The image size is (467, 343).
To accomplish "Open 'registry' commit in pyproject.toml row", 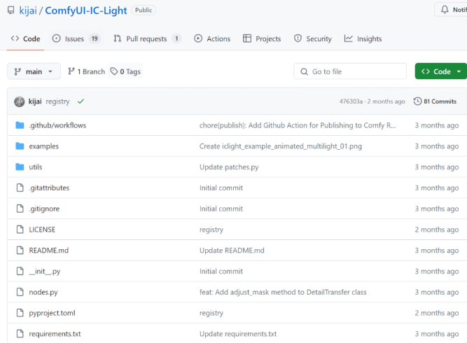I will [x=211, y=313].
